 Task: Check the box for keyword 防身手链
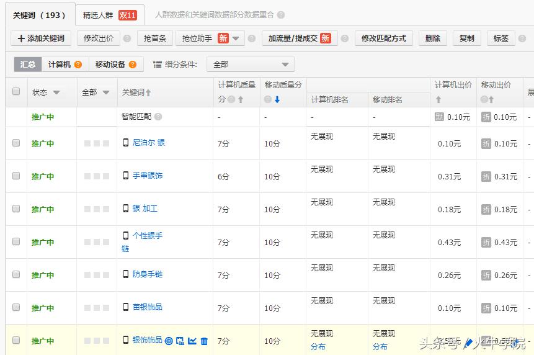click(x=16, y=274)
